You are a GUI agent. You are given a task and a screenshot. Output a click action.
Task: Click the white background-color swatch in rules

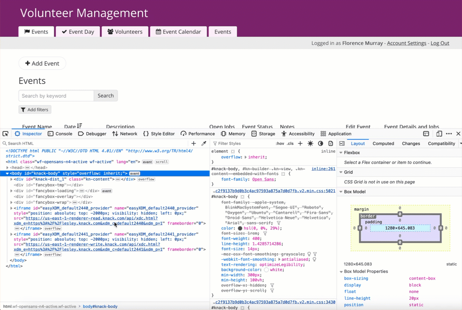tap(266, 269)
